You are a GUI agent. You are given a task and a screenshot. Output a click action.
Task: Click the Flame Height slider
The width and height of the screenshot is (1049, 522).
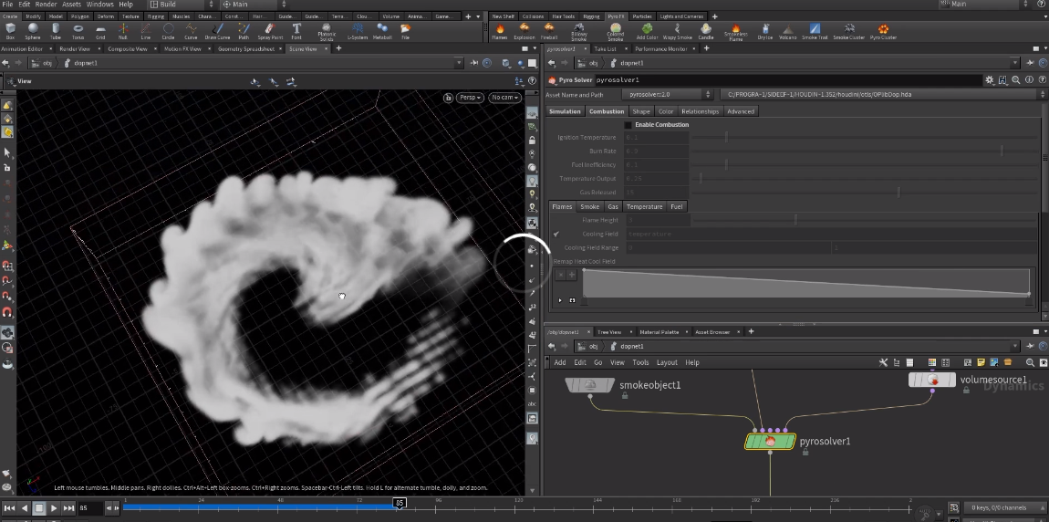tap(795, 220)
